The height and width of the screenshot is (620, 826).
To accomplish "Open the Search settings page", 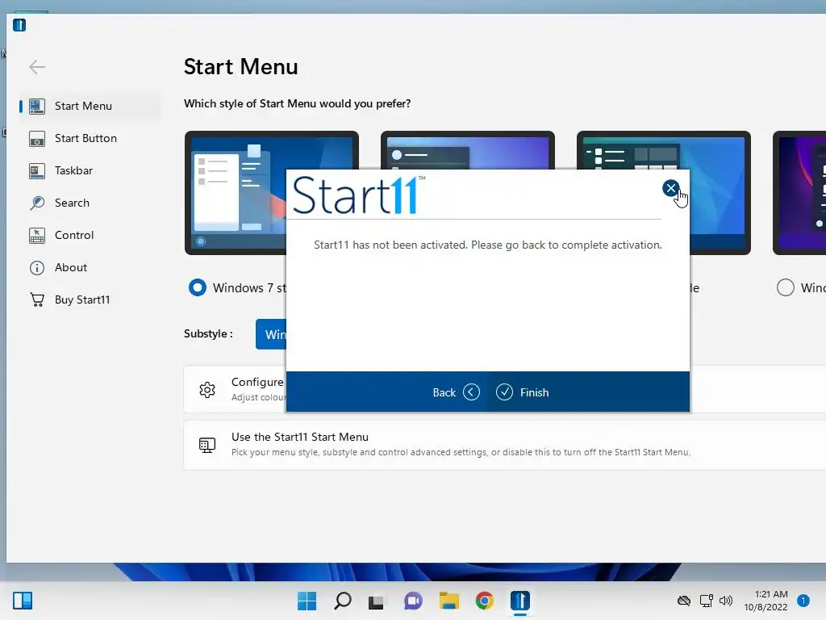I will coord(90,203).
